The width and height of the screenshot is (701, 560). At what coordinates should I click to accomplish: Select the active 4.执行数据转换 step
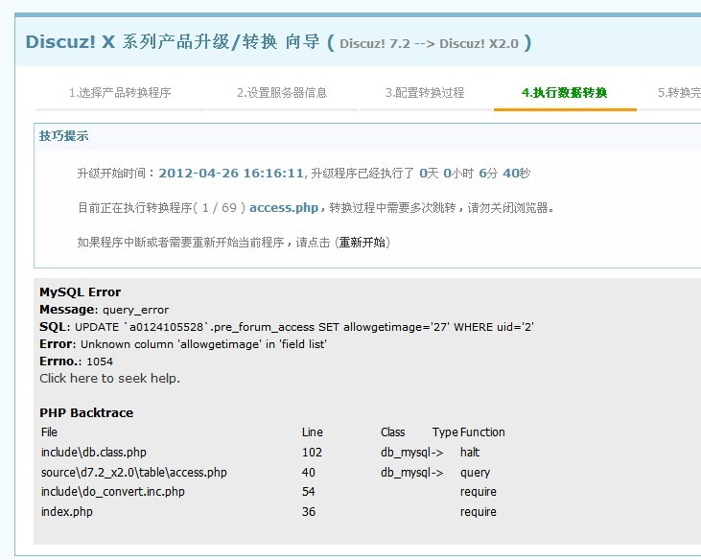click(x=564, y=92)
